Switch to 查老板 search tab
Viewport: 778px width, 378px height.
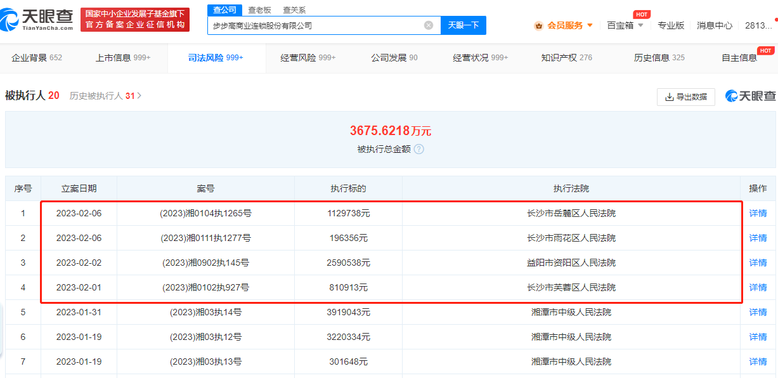pos(259,10)
